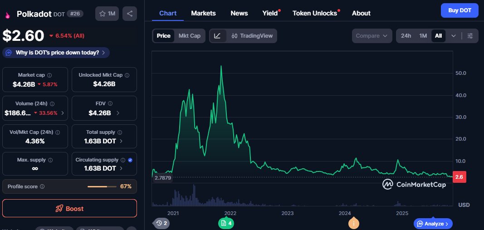Open the Token Unlocks tab

point(315,13)
